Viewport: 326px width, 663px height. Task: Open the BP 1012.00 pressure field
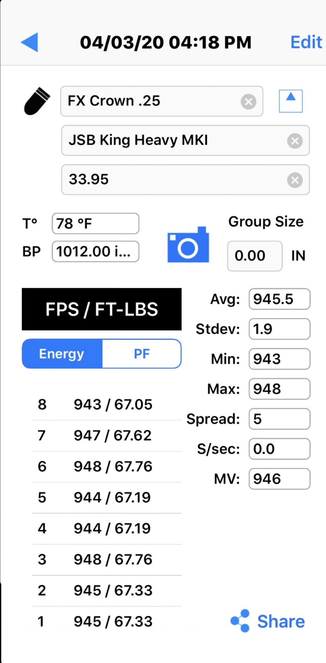[96, 251]
